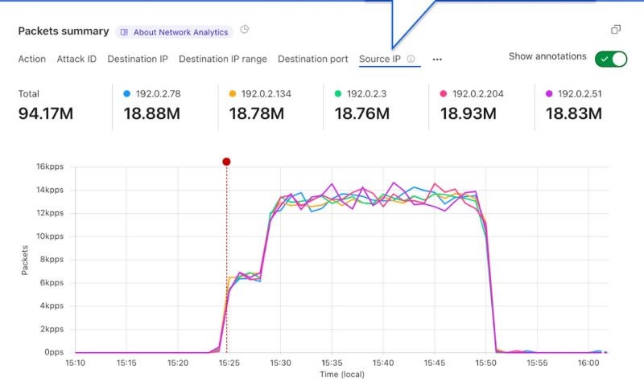Click the green dot for 192.0.2.3
This screenshot has width=644, height=390.
338,93
